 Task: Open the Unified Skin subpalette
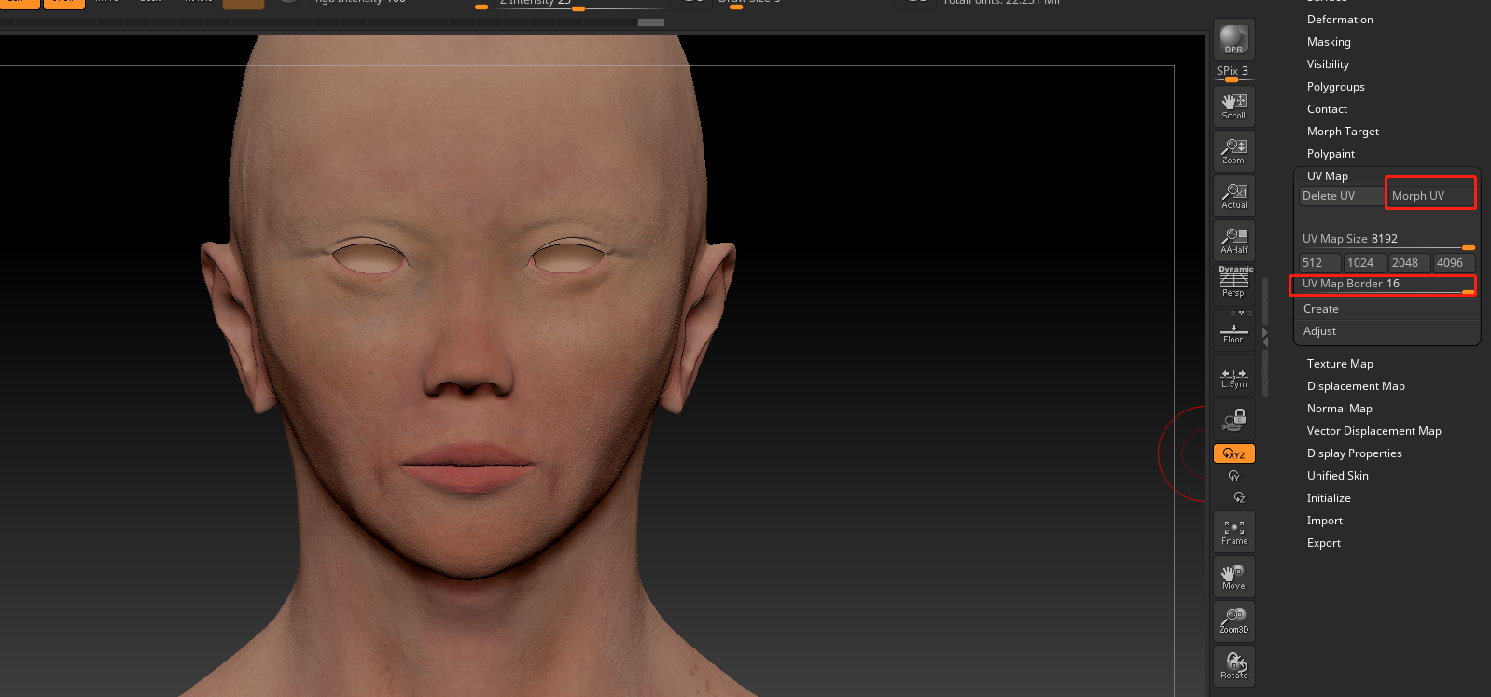click(1337, 476)
